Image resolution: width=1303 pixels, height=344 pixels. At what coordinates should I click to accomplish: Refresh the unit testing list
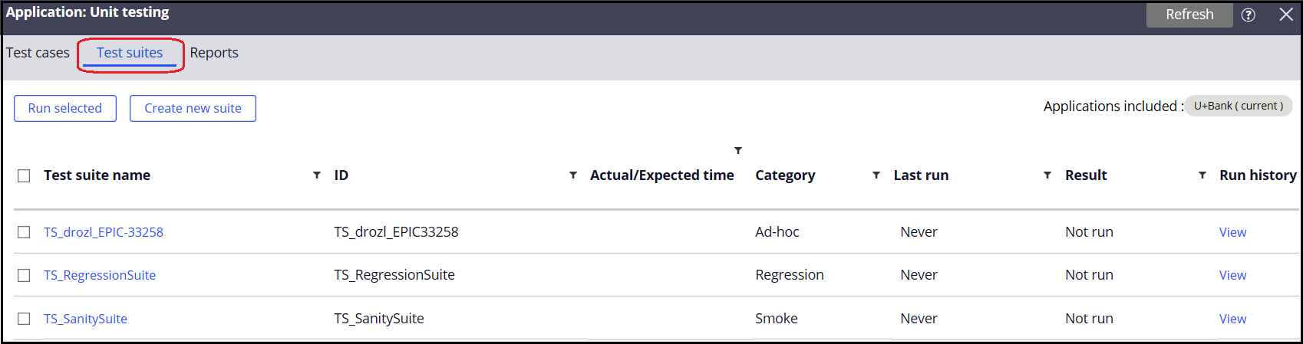(x=1189, y=15)
